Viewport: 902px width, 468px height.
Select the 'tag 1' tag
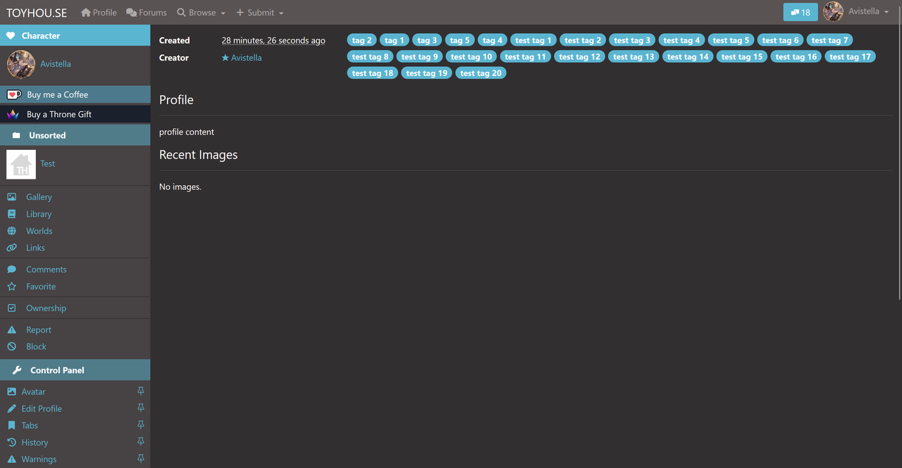[395, 40]
